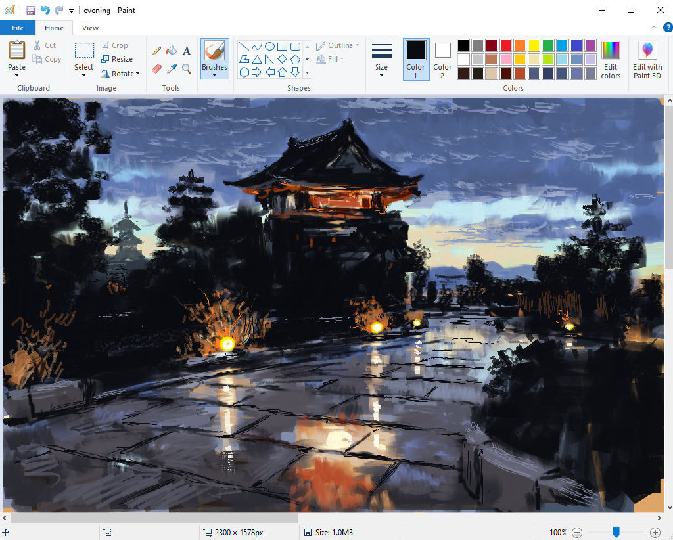
Task: Click Edit colors to open the palette
Action: tap(611, 59)
